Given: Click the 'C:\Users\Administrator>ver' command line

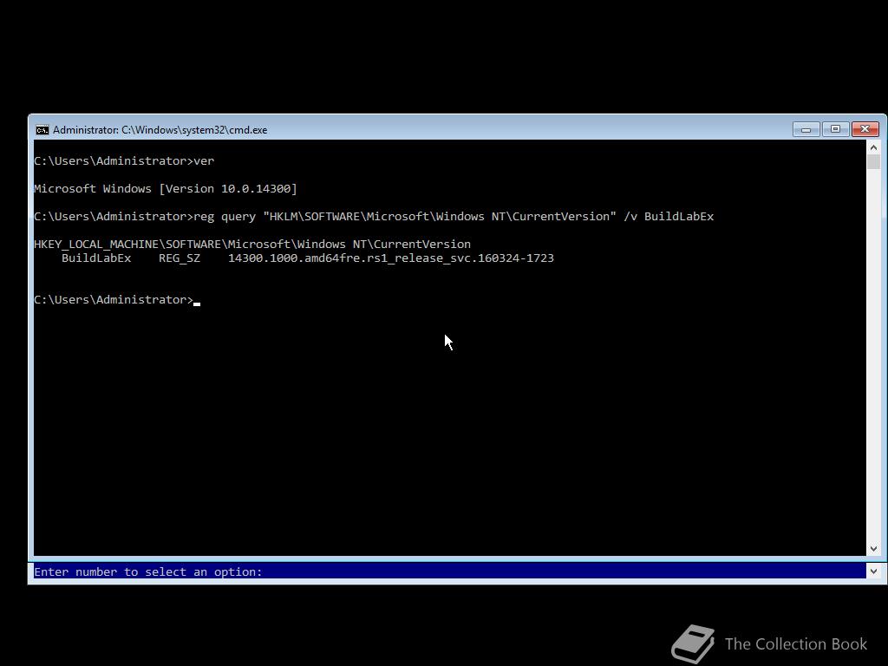Looking at the screenshot, I should [x=124, y=160].
